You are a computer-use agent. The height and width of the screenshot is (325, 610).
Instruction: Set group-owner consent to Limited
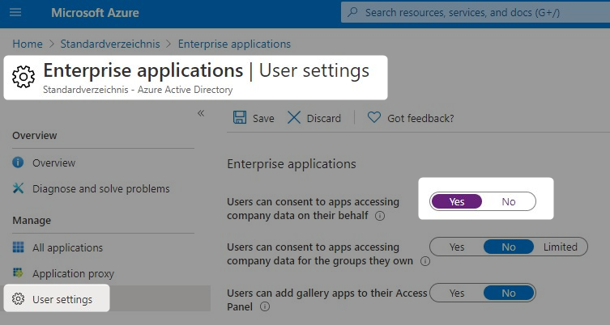pos(561,247)
